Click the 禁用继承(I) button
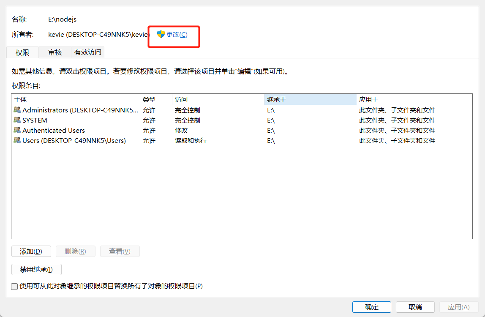 pos(36,270)
